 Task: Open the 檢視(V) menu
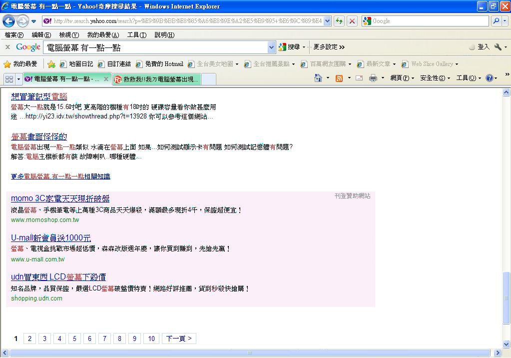(69, 35)
